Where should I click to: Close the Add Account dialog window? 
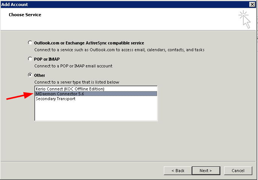point(252,4)
